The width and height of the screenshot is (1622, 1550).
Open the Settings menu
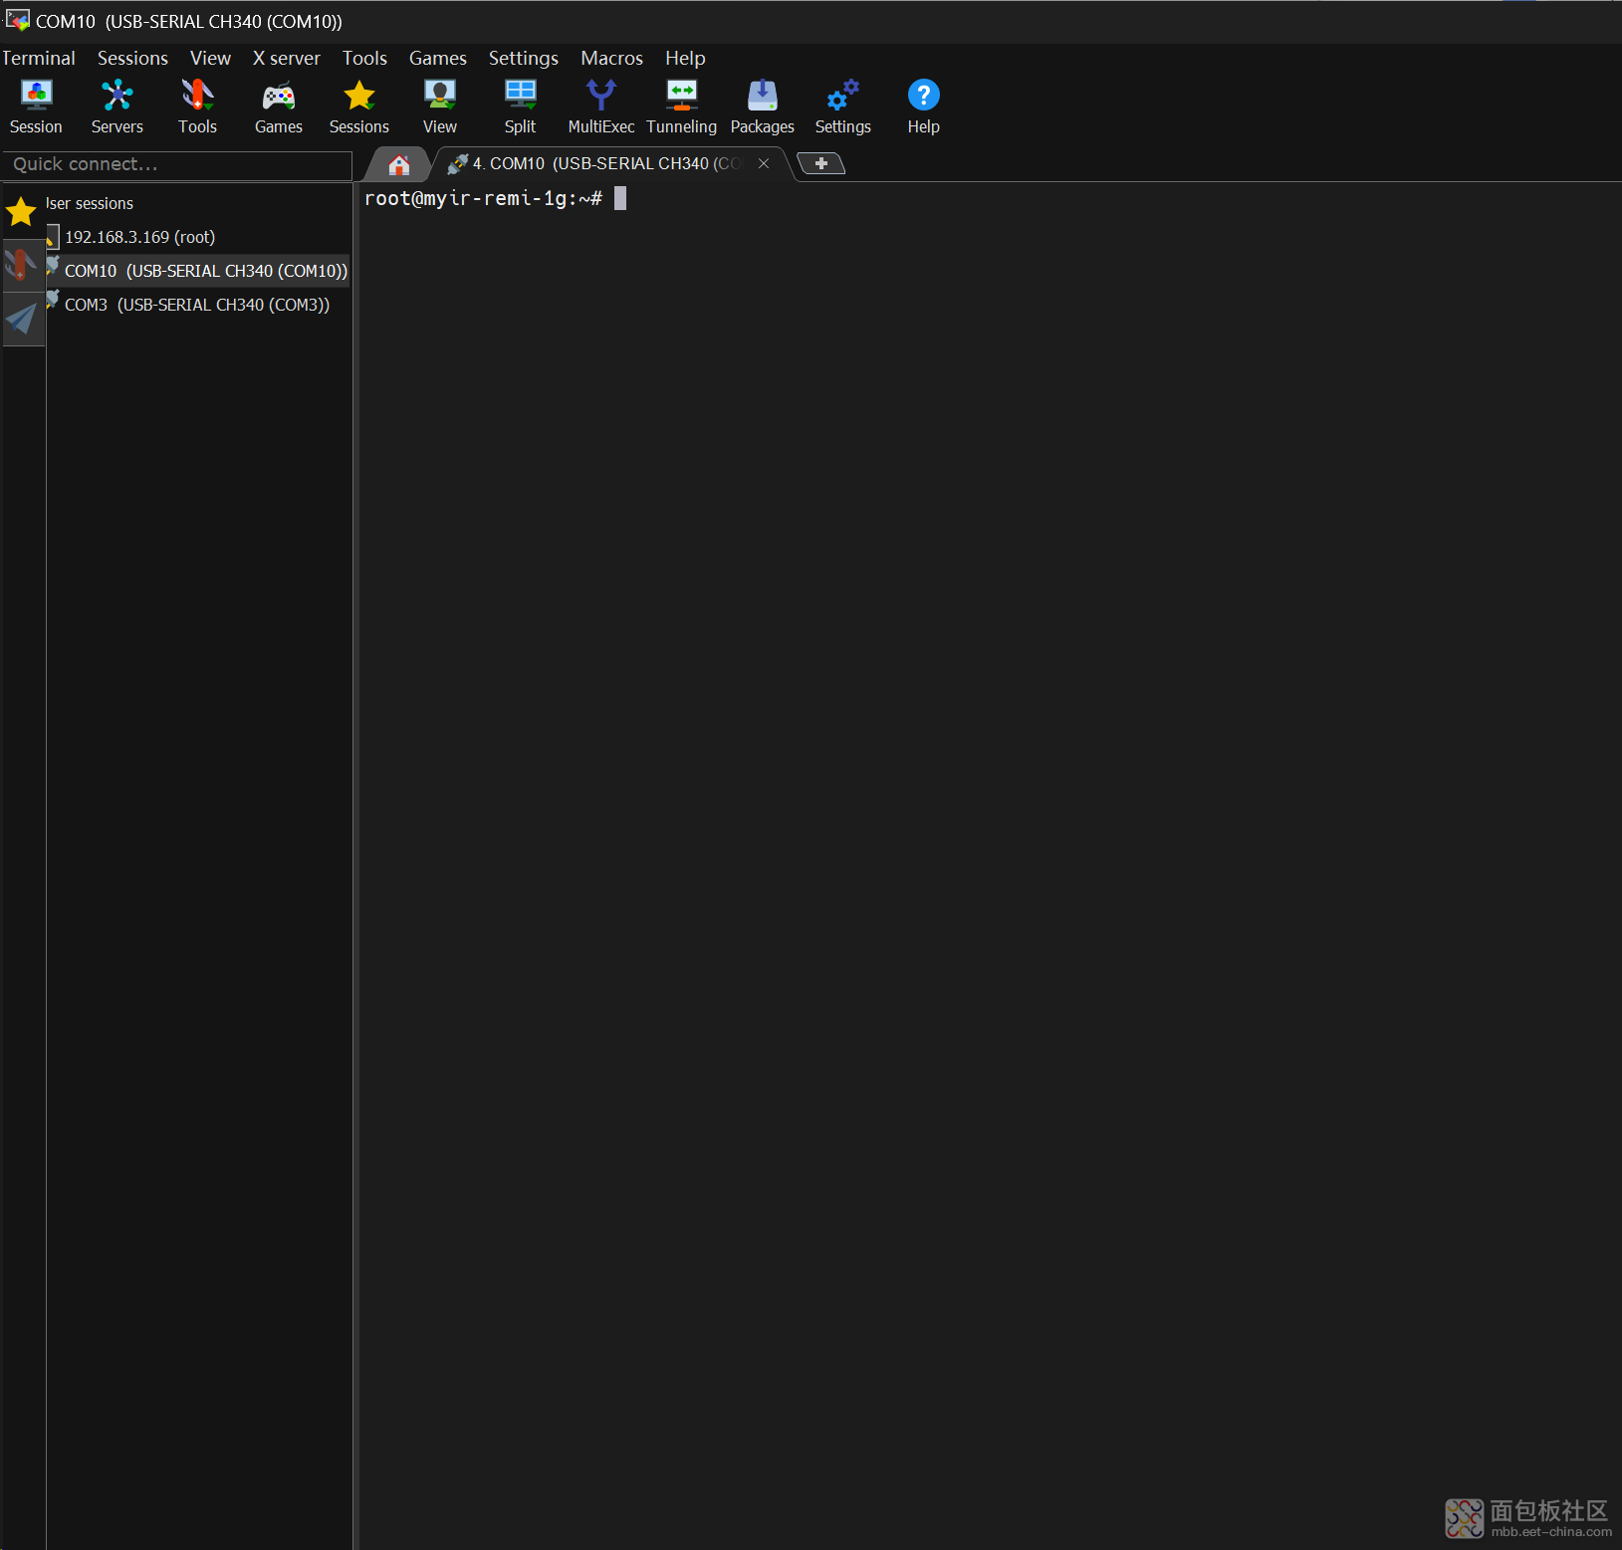coord(523,58)
